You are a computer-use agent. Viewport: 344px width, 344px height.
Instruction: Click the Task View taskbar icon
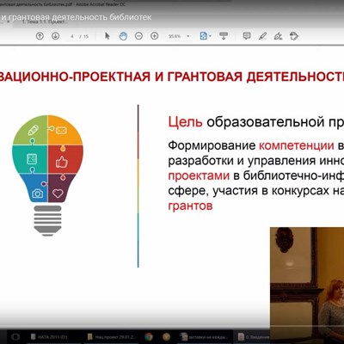click(15, 337)
